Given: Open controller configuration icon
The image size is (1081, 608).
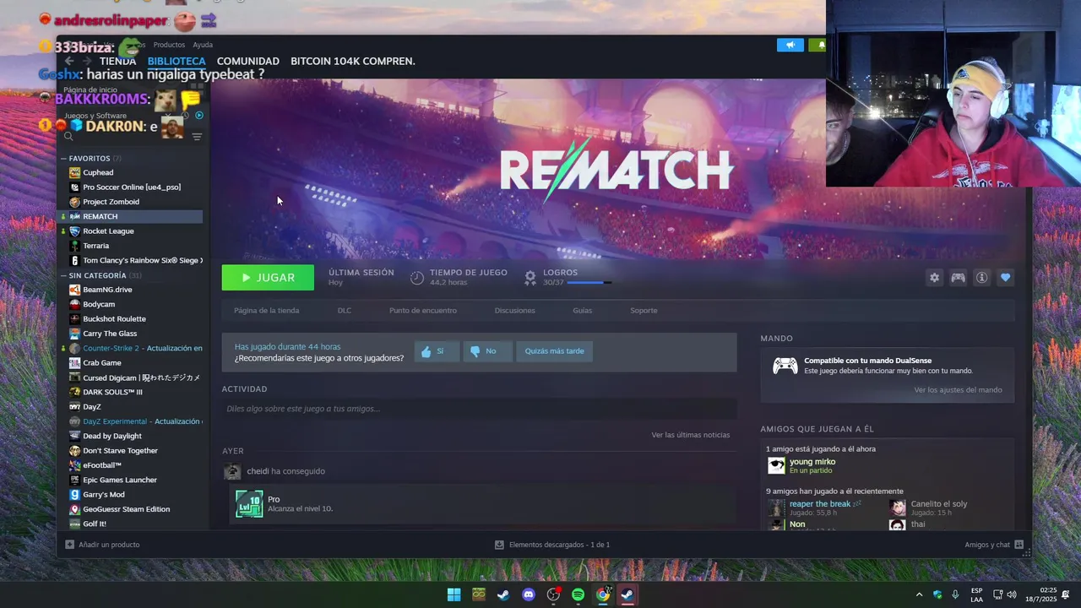Looking at the screenshot, I should coord(958,278).
